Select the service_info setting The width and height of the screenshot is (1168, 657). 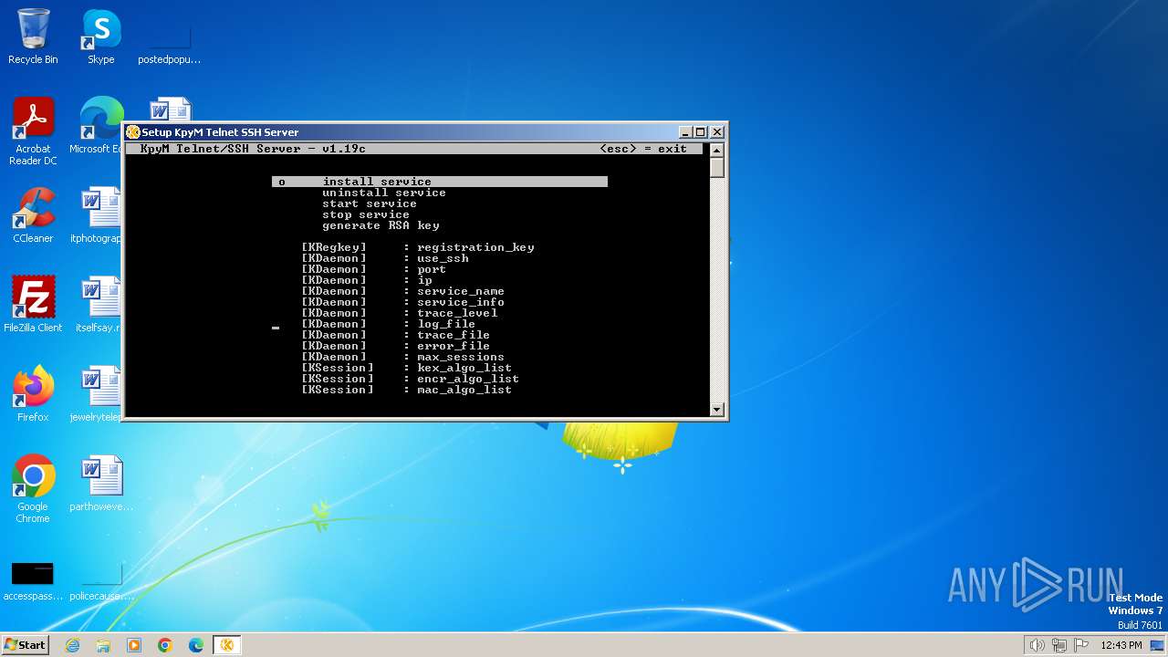[x=402, y=302]
